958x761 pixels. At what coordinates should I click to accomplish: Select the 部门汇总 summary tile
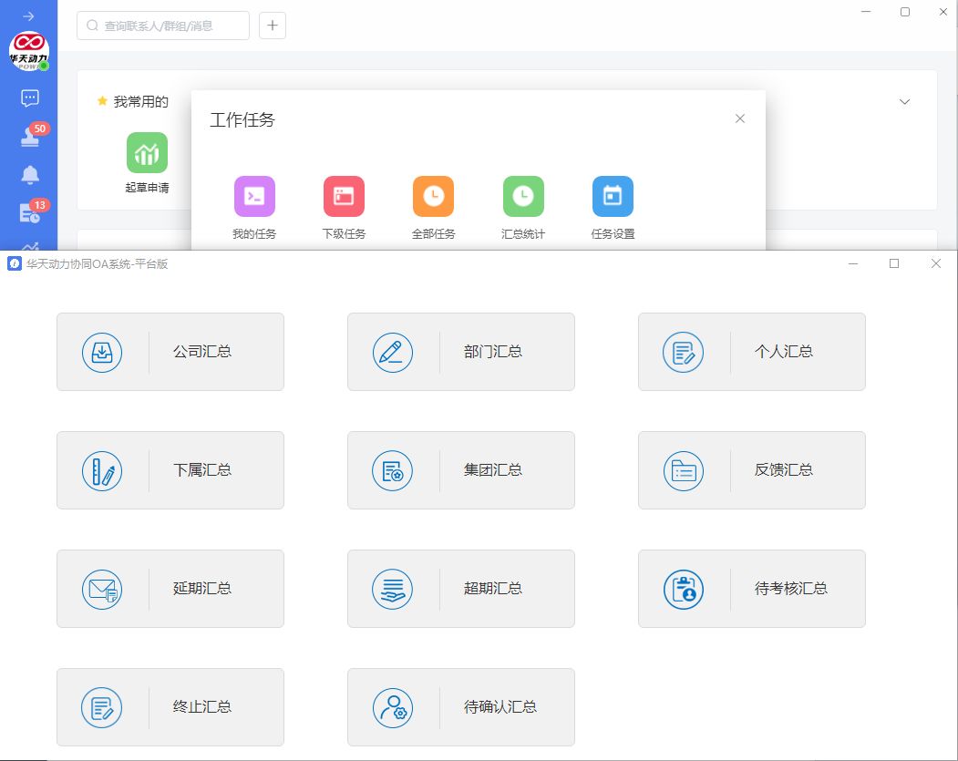[x=461, y=352]
